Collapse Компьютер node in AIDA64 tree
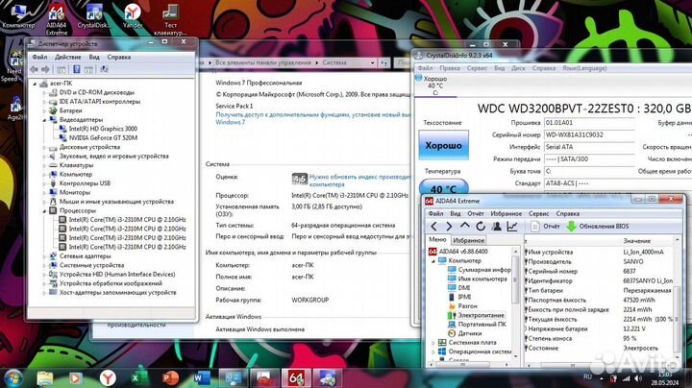Image resolution: width=692 pixels, height=388 pixels. (x=432, y=261)
